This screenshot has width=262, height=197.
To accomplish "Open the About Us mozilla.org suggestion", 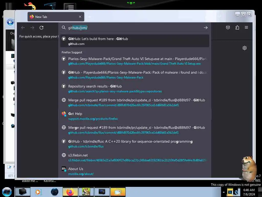I will (135, 171).
